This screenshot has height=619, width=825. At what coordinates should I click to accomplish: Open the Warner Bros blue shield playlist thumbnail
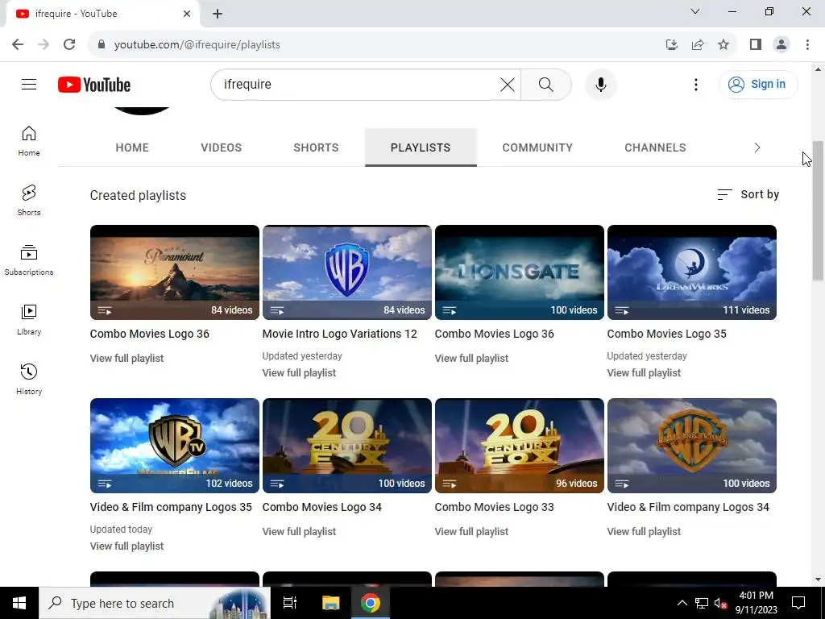pos(347,272)
